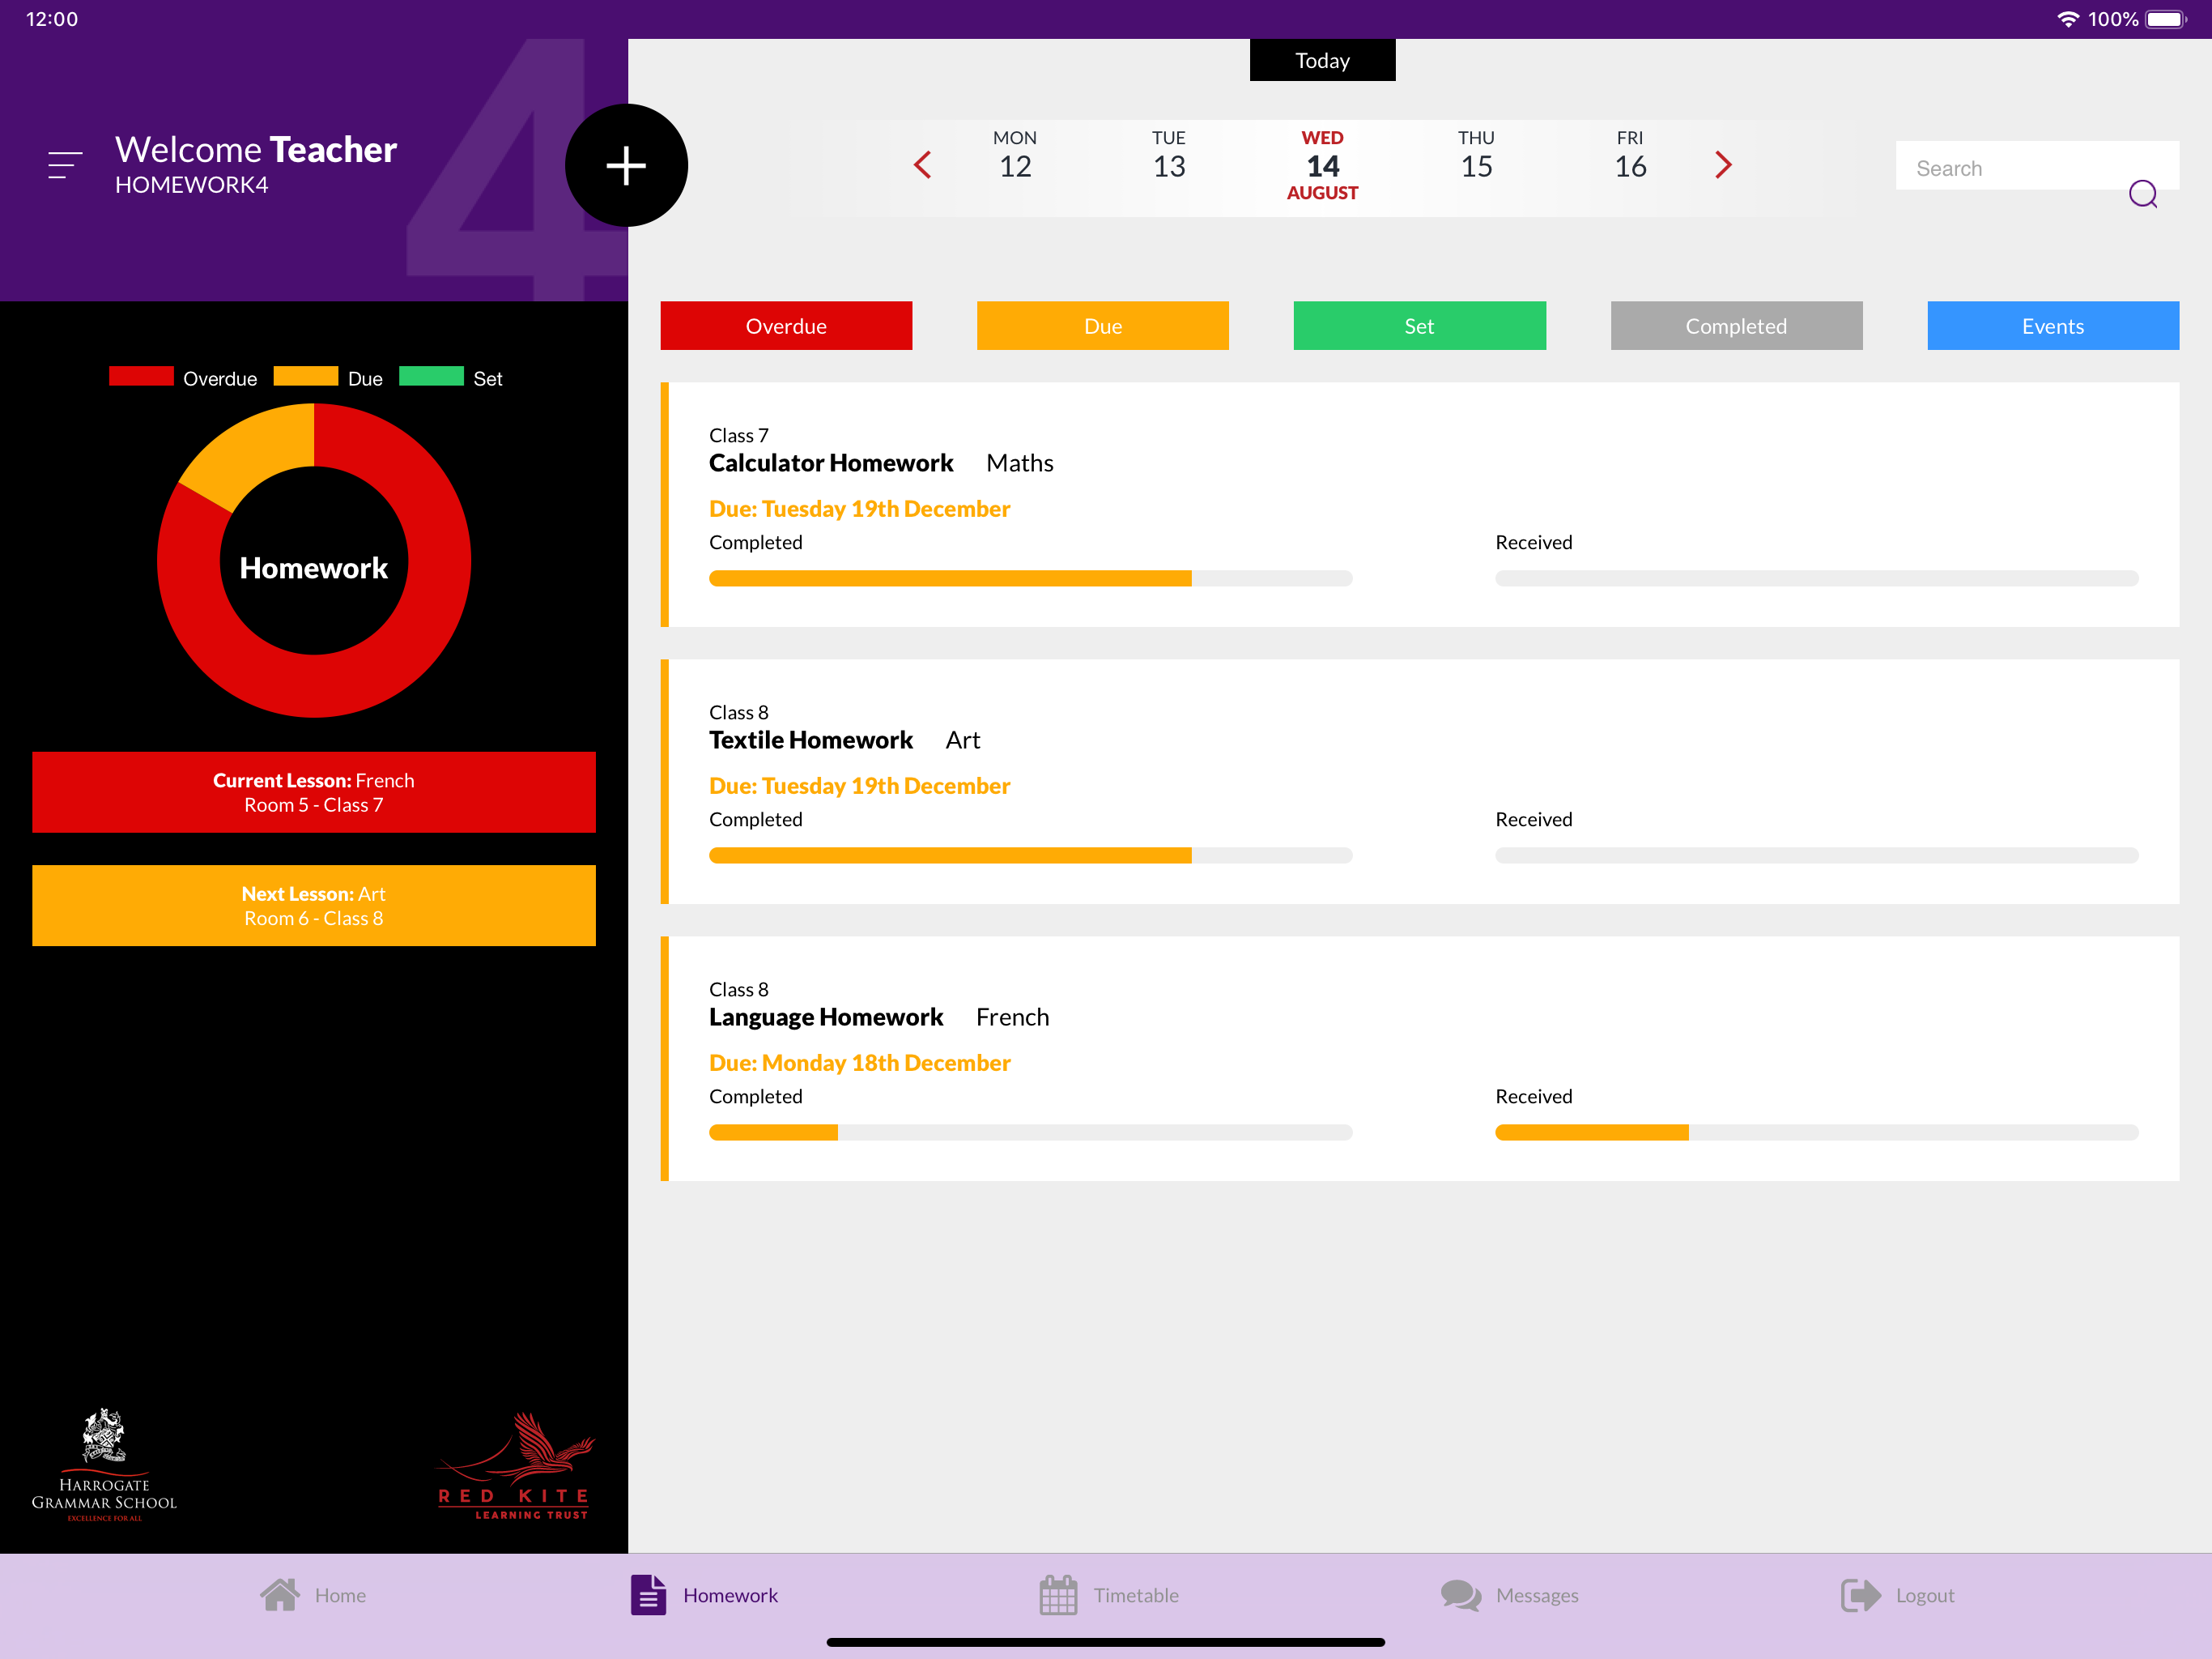Click Due: Monday 18th December text
Screen dimensions: 2212x1659
point(860,1063)
